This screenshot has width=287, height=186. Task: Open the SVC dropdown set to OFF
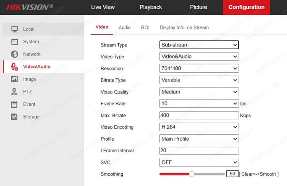(199, 162)
